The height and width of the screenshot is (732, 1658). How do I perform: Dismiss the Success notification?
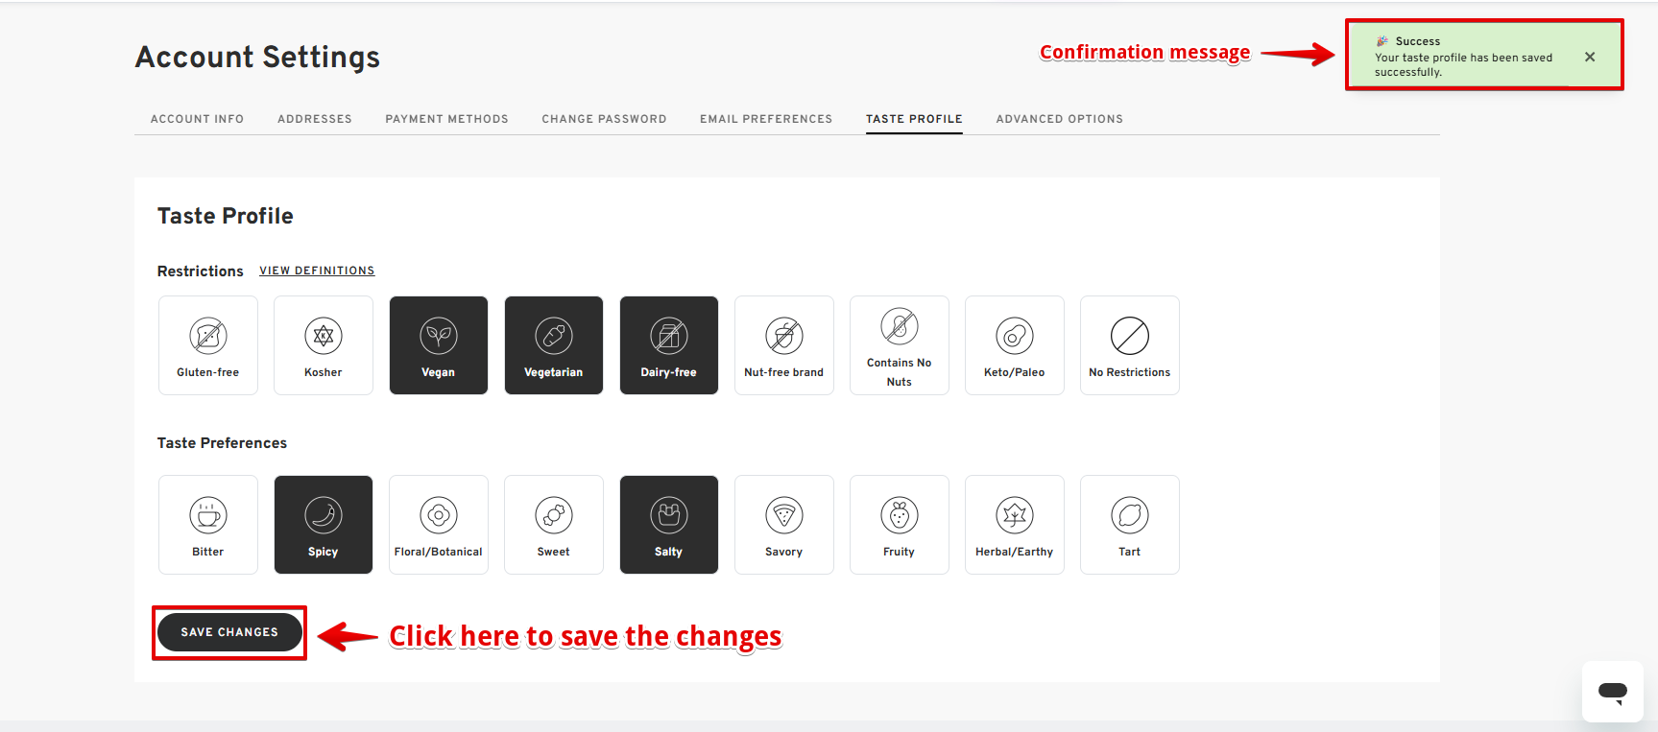tap(1590, 57)
